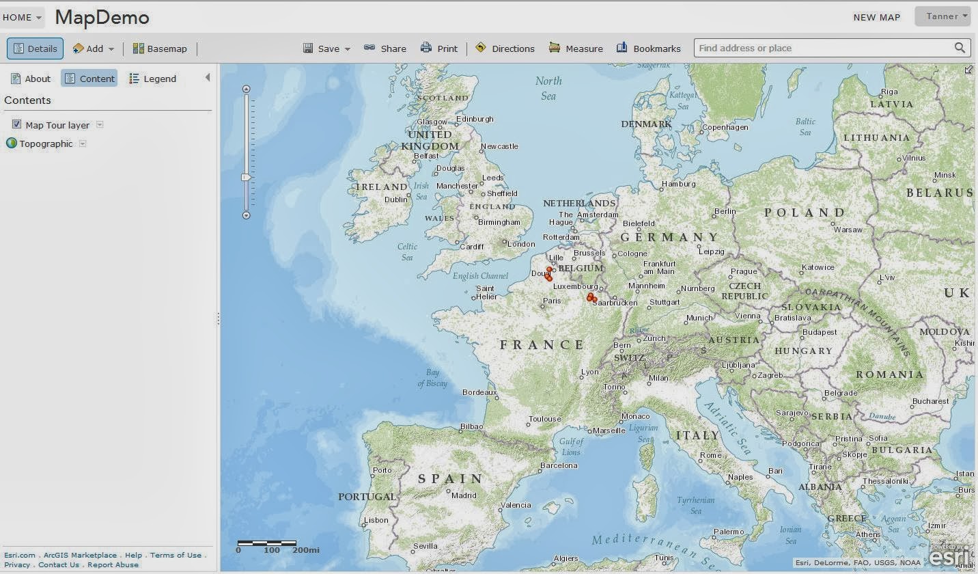This screenshot has height=574, width=978.
Task: Open the Help footer link
Action: 133,555
